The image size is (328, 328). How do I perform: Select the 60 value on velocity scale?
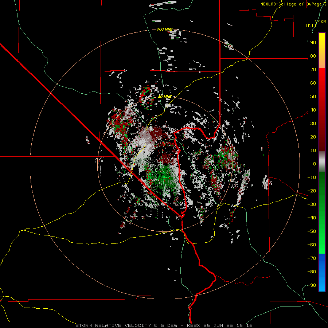(x=313, y=83)
